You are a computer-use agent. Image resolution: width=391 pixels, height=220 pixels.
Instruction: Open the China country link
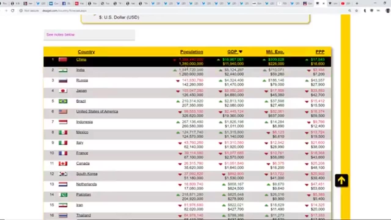tap(81, 60)
